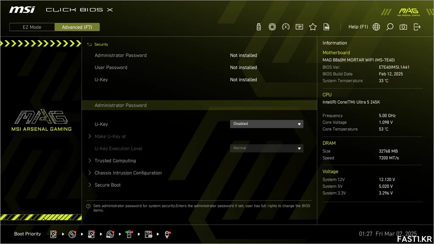The width and height of the screenshot is (434, 244).
Task: Select the hard disk boot priority icon
Action: pos(53,234)
